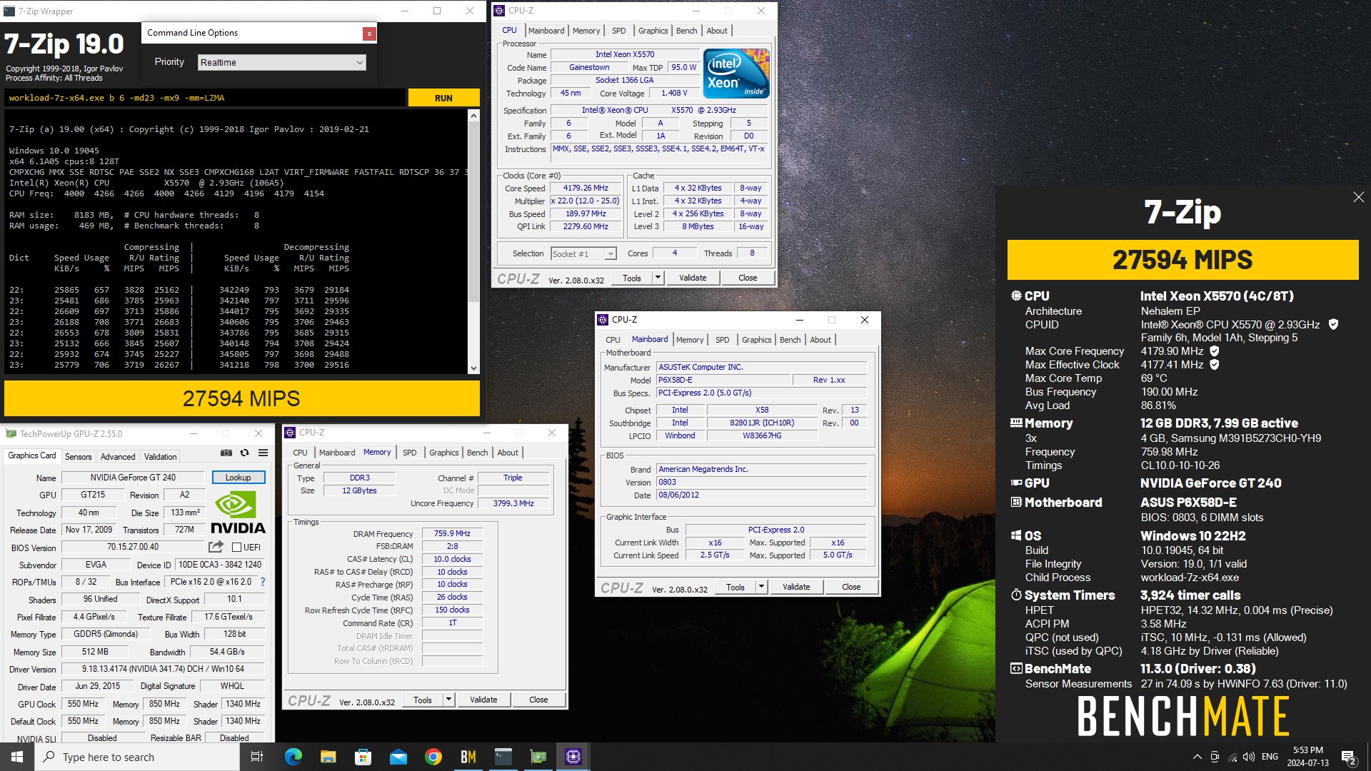Open Google Chrome from the taskbar
Screen dimensions: 1371x771
(433, 757)
